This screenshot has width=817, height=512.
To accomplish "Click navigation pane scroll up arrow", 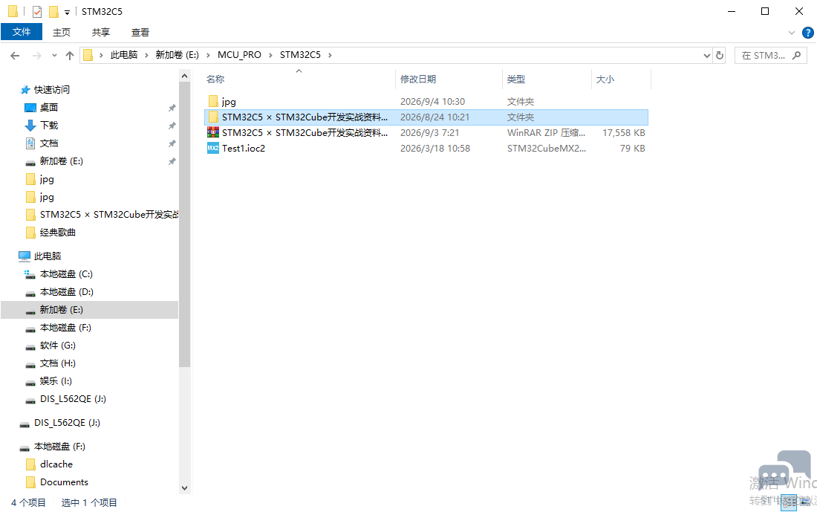I will [x=184, y=76].
